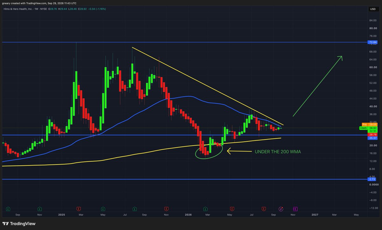Click the green HIMS symbol price tag

click(x=363, y=128)
